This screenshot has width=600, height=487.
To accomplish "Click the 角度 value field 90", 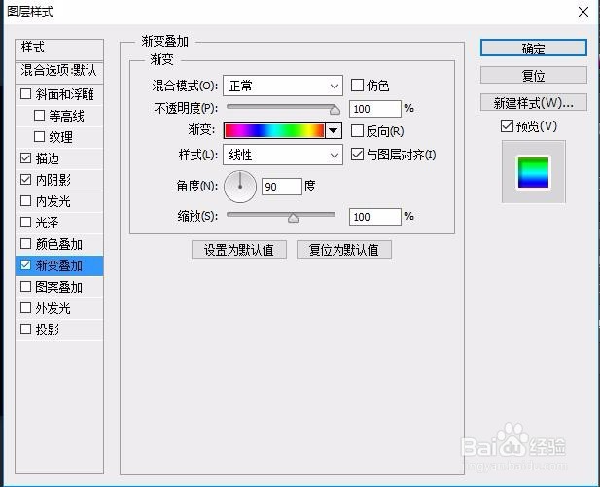I will tap(282, 187).
